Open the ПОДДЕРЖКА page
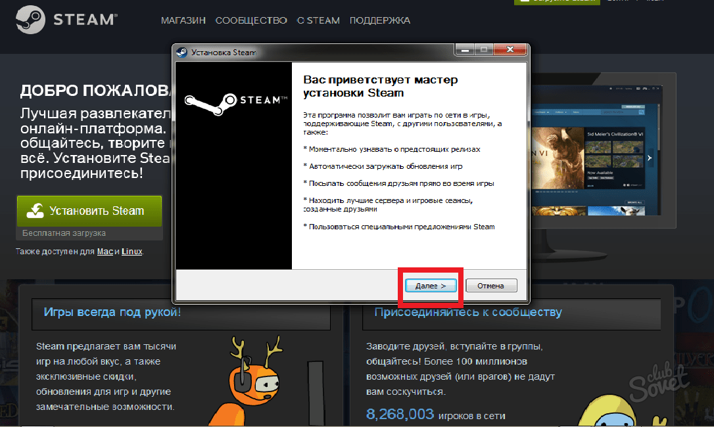The height and width of the screenshot is (427, 714). (380, 20)
